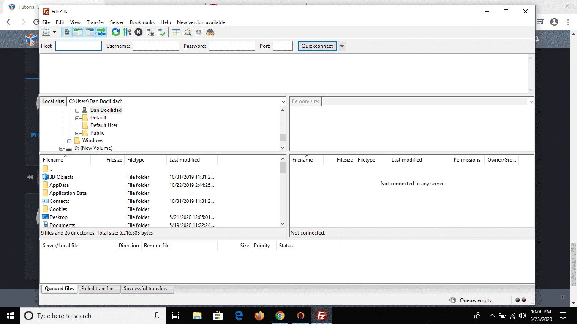This screenshot has width=577, height=324.
Task: Toggle synchronized browsing
Action: pos(199,32)
